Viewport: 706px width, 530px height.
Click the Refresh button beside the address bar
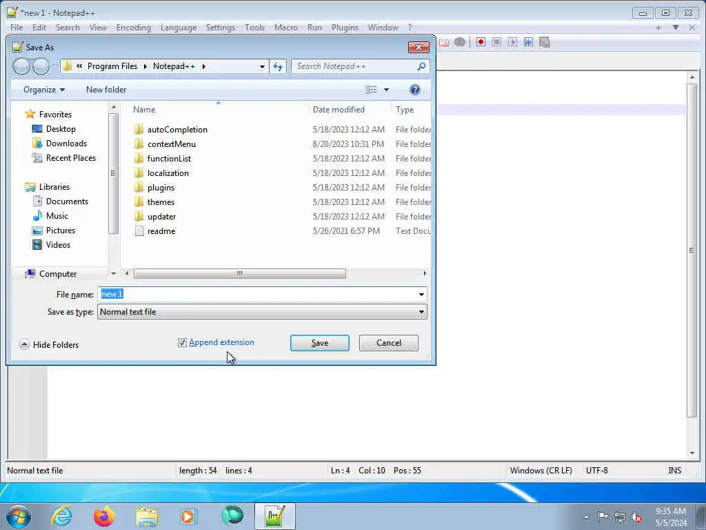278,66
